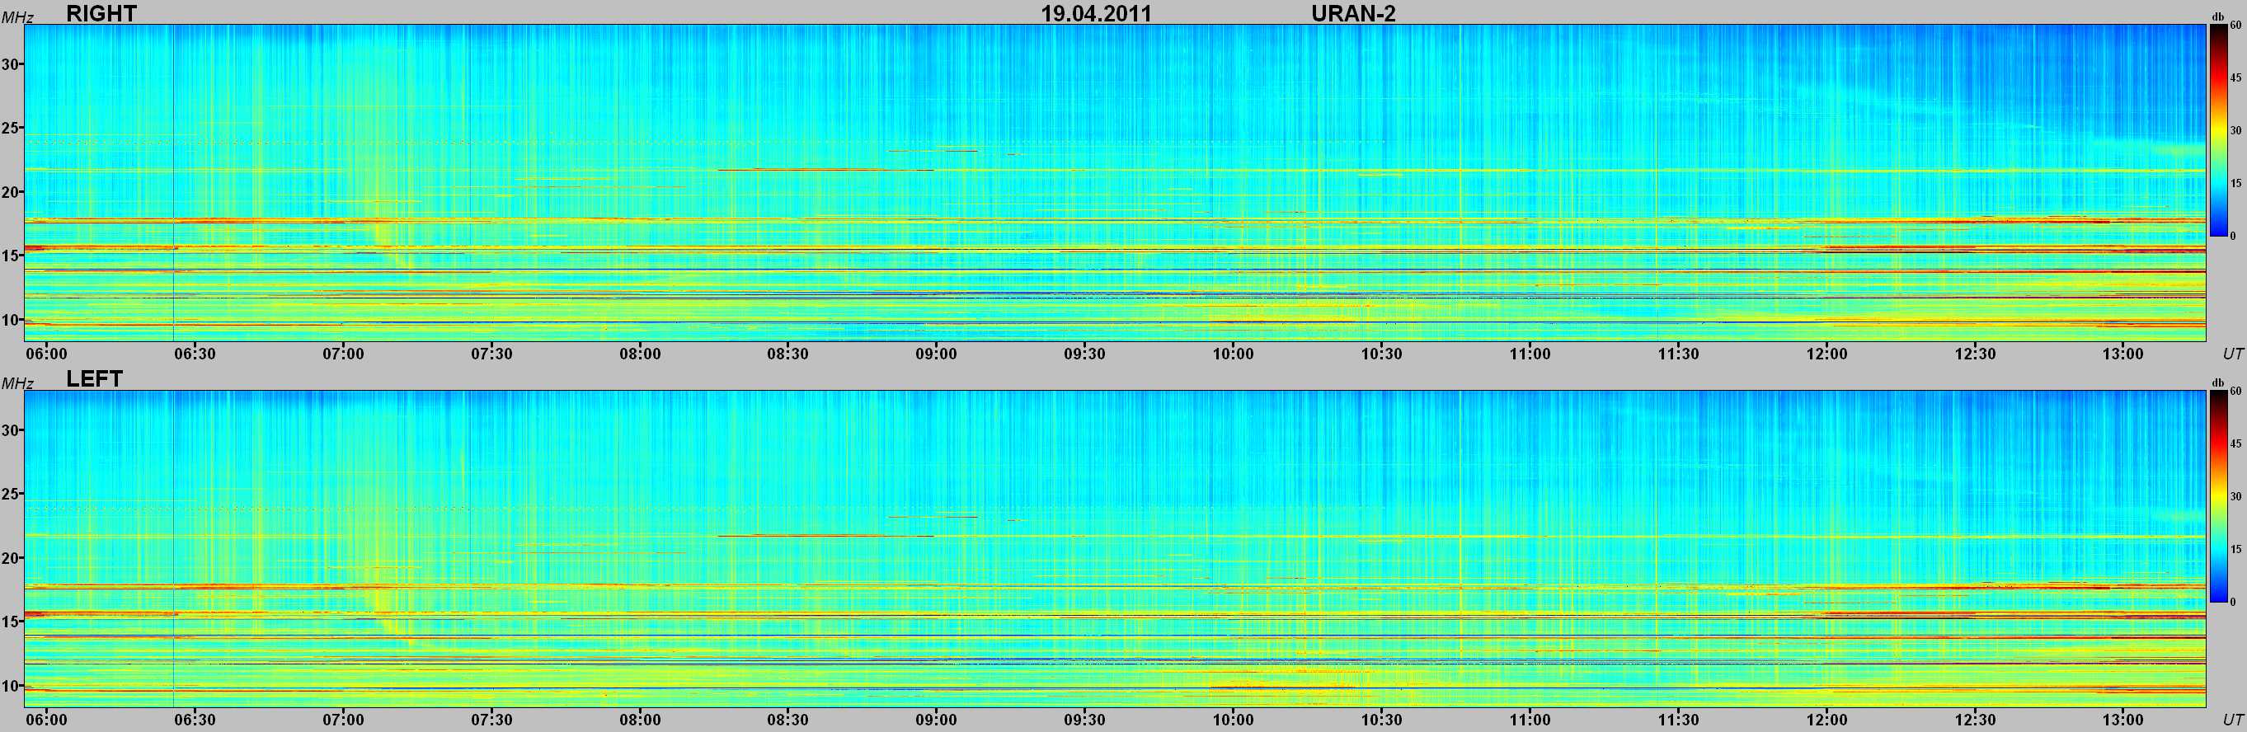2247x732 pixels.
Task: Click the LEFT polarization panel label
Action: [x=94, y=378]
